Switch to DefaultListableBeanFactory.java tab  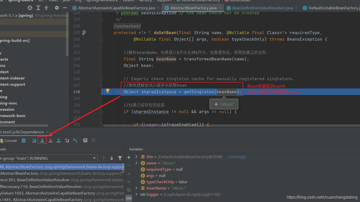click(x=331, y=8)
